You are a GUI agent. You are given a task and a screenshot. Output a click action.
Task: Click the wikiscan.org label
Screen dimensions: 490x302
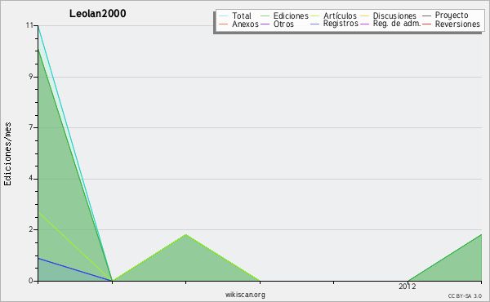[245, 294]
